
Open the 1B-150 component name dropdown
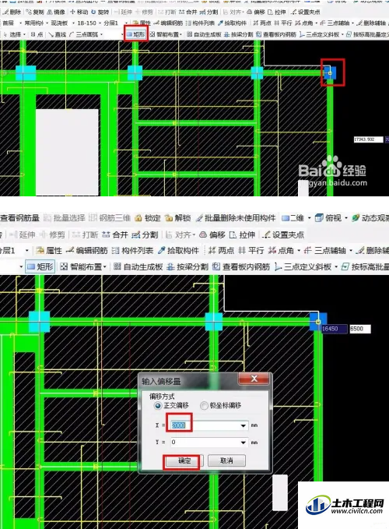tap(100, 23)
